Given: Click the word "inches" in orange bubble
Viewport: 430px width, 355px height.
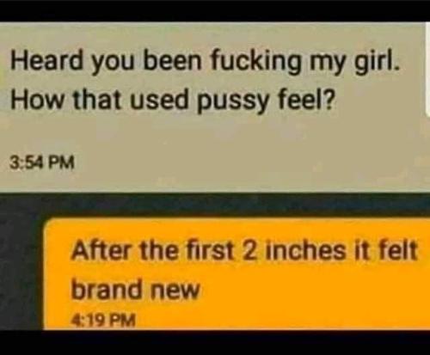Looking at the screenshot, I should 305,250.
